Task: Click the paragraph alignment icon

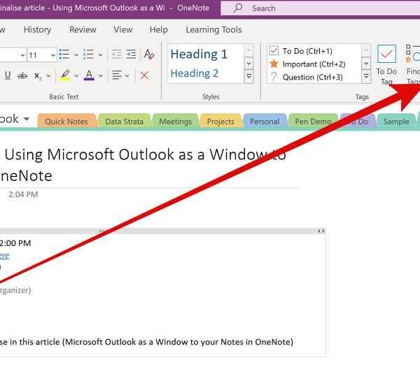Action: tap(117, 75)
